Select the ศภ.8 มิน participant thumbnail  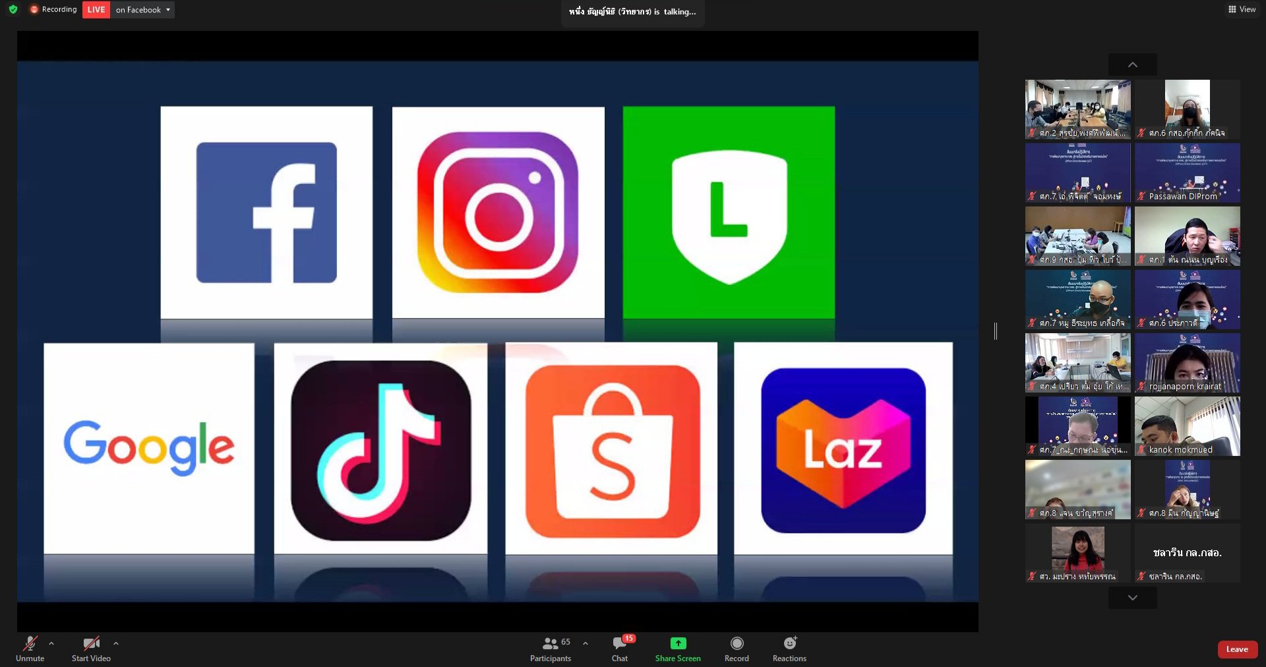point(1188,490)
